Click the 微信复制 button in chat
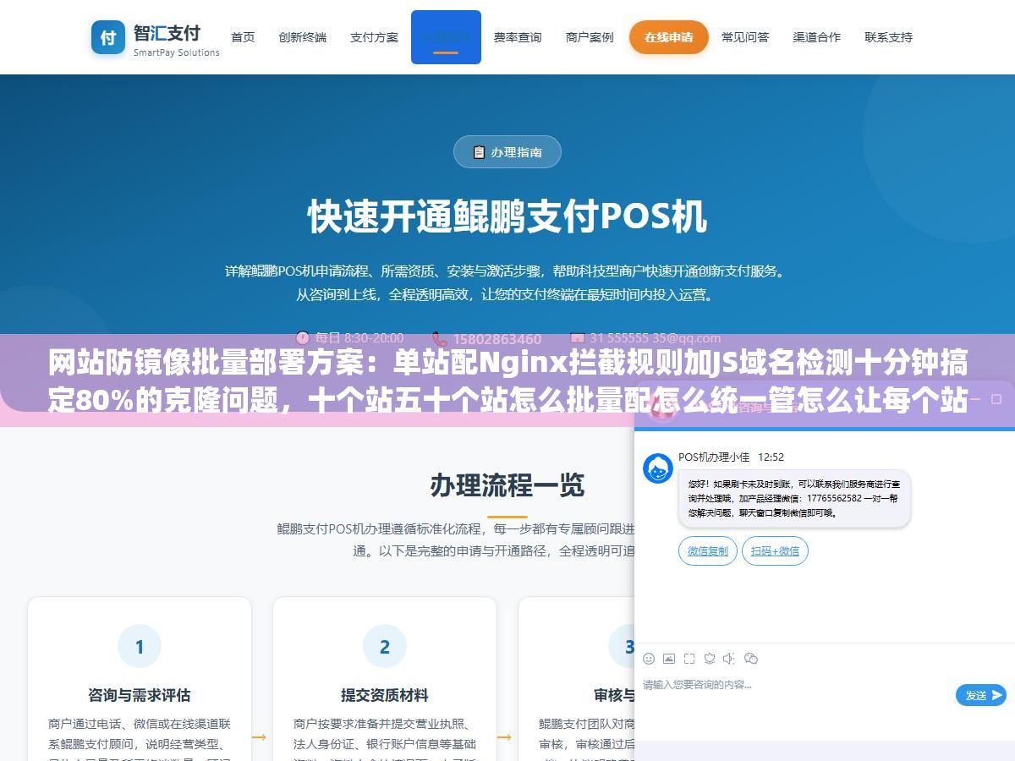1015x761 pixels. point(707,550)
